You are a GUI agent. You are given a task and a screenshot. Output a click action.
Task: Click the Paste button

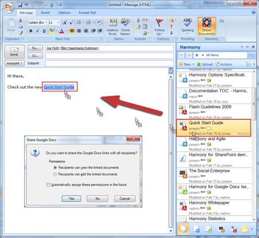pos(11,26)
